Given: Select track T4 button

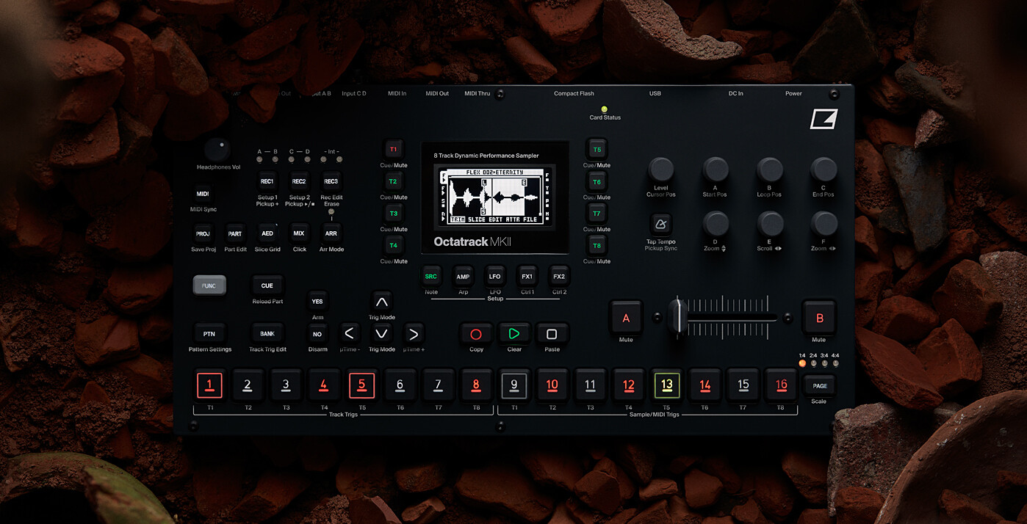Looking at the screenshot, I should 393,245.
